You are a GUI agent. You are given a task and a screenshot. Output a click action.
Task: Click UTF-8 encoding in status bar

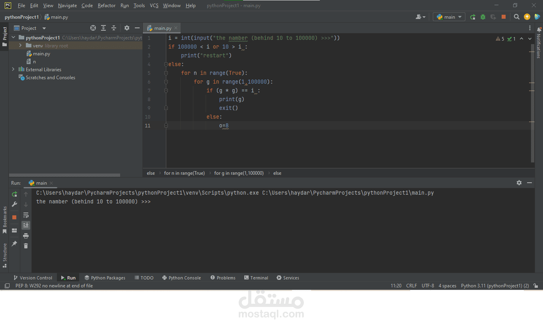tap(428, 286)
